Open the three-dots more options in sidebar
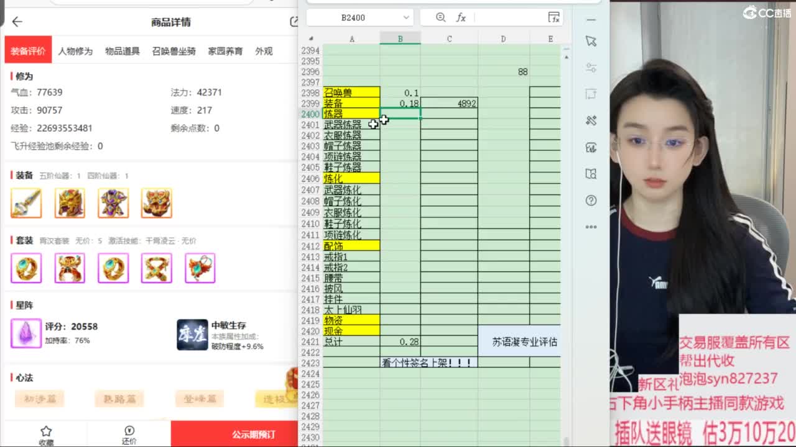Viewport: 796px width, 447px height. coord(591,227)
